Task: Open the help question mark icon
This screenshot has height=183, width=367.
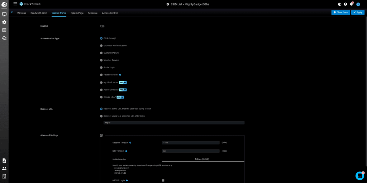Action: (345, 4)
